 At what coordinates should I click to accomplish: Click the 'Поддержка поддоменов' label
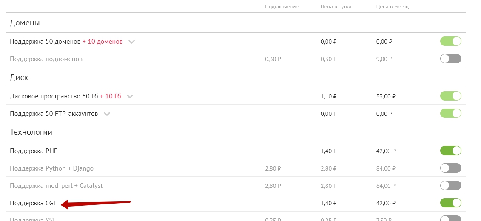[46, 59]
